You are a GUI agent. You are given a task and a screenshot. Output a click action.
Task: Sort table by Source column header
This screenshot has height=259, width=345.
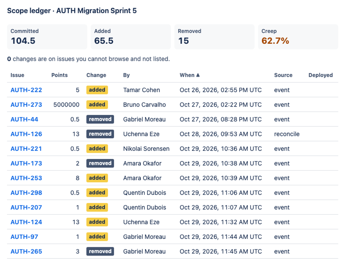(x=283, y=75)
